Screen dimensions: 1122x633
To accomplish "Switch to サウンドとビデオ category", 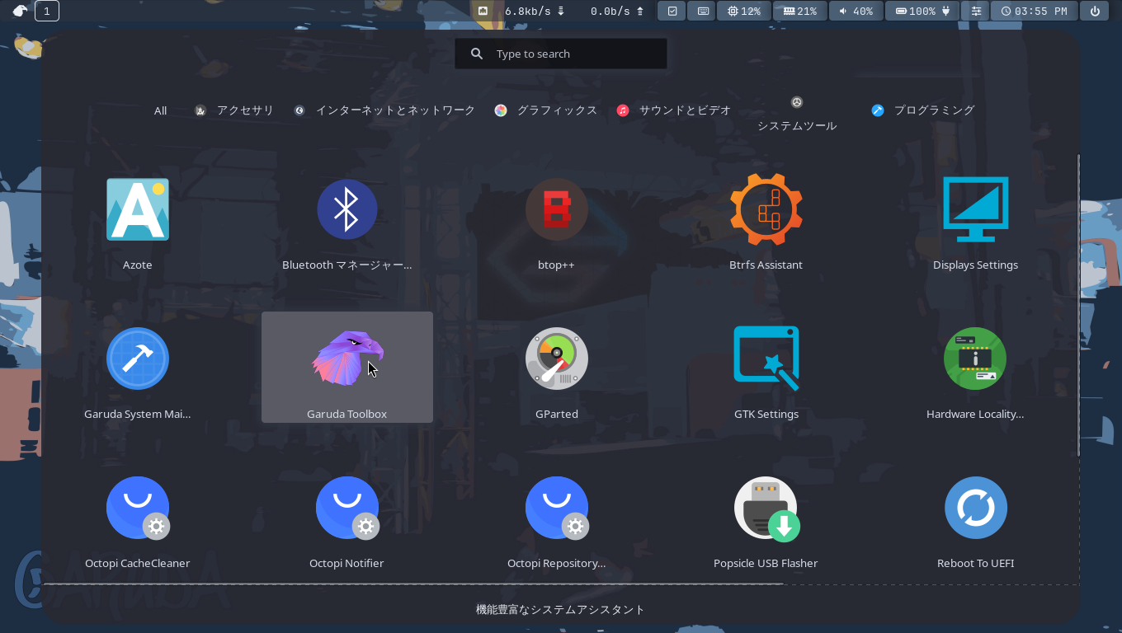I will click(x=674, y=110).
